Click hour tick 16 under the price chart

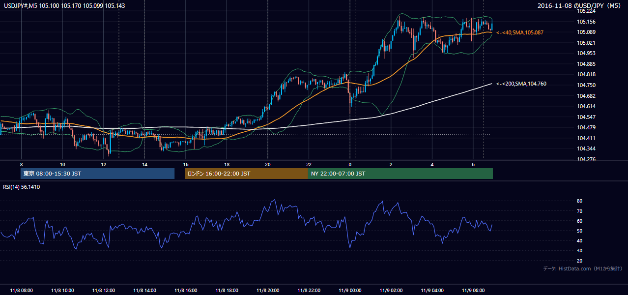click(x=185, y=164)
